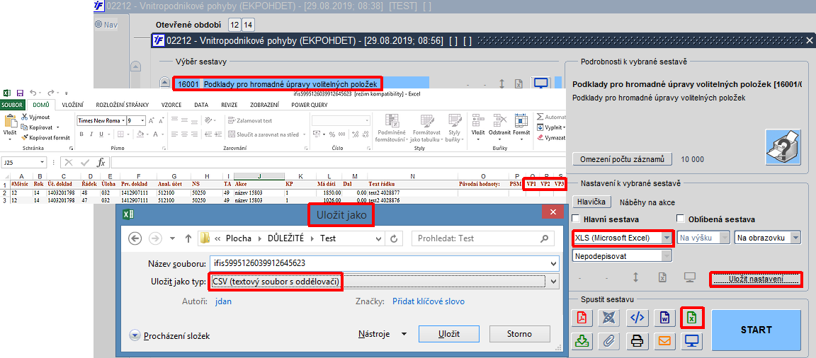Send report to printer icon
This screenshot has height=358, width=816.
pyautogui.click(x=637, y=341)
